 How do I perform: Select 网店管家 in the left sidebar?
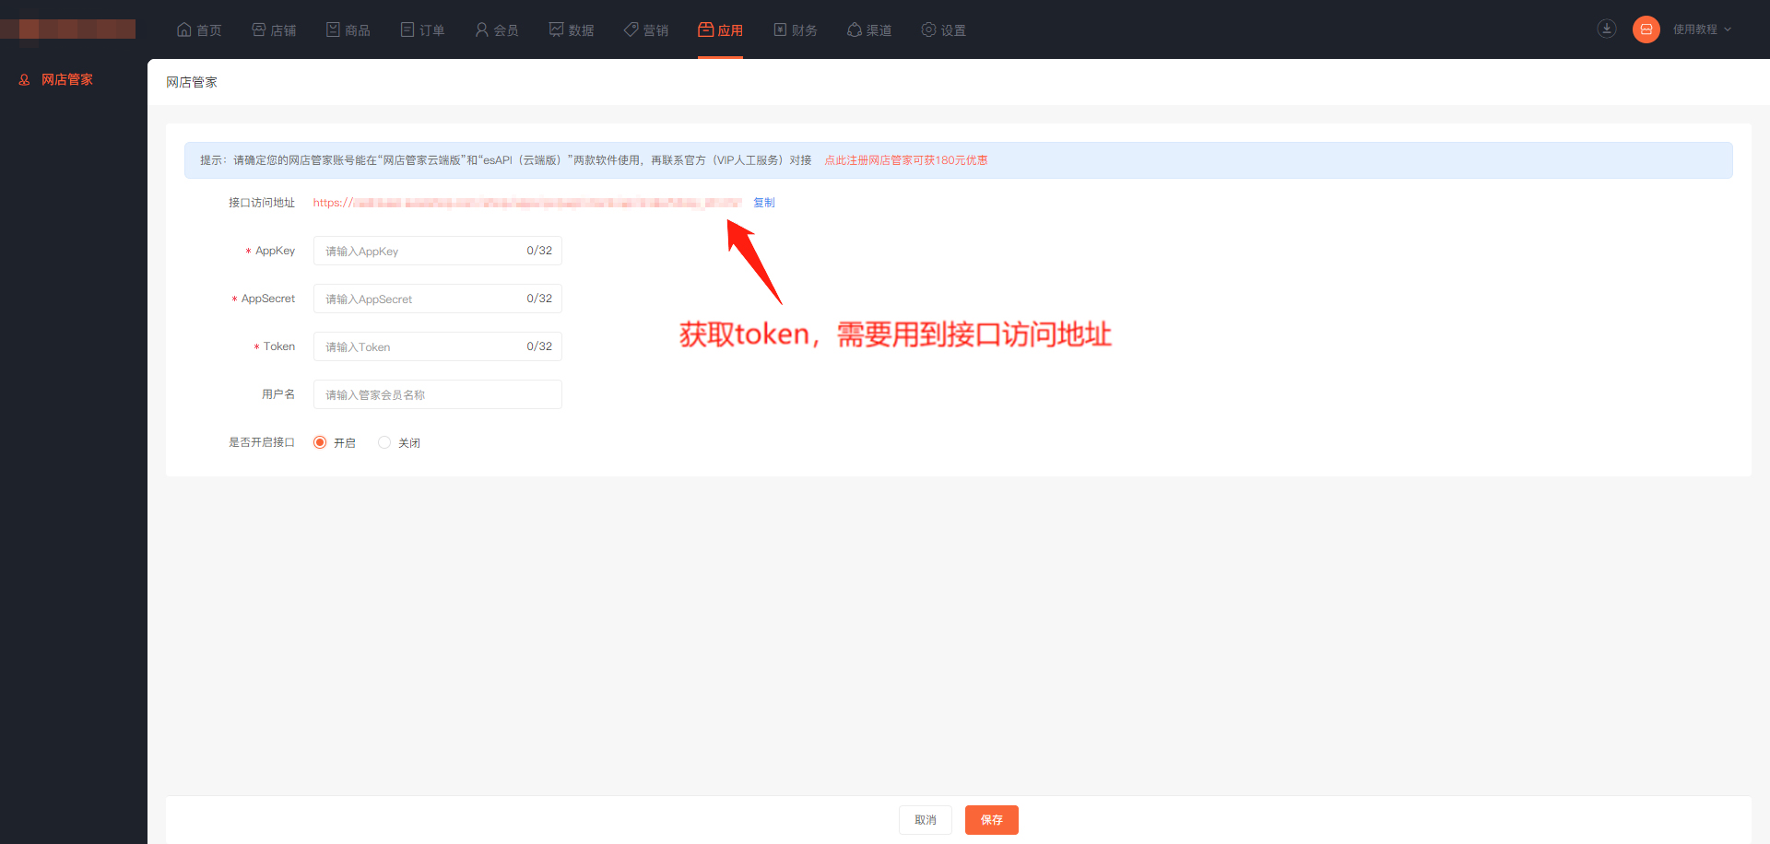click(67, 80)
